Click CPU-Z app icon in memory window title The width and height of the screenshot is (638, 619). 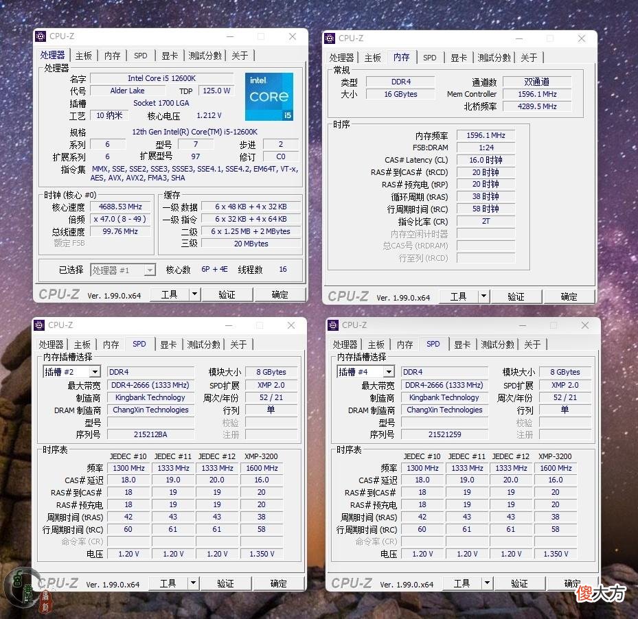pos(330,38)
